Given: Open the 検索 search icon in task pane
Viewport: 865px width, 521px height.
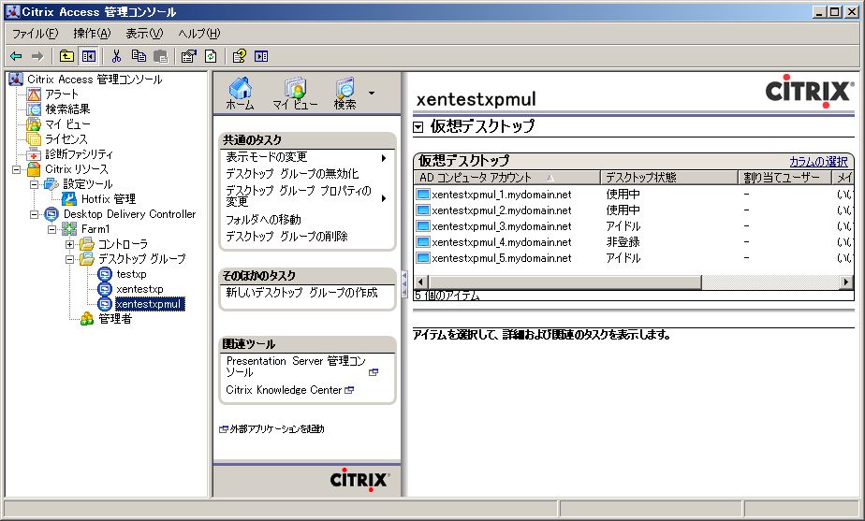Looking at the screenshot, I should [345, 94].
